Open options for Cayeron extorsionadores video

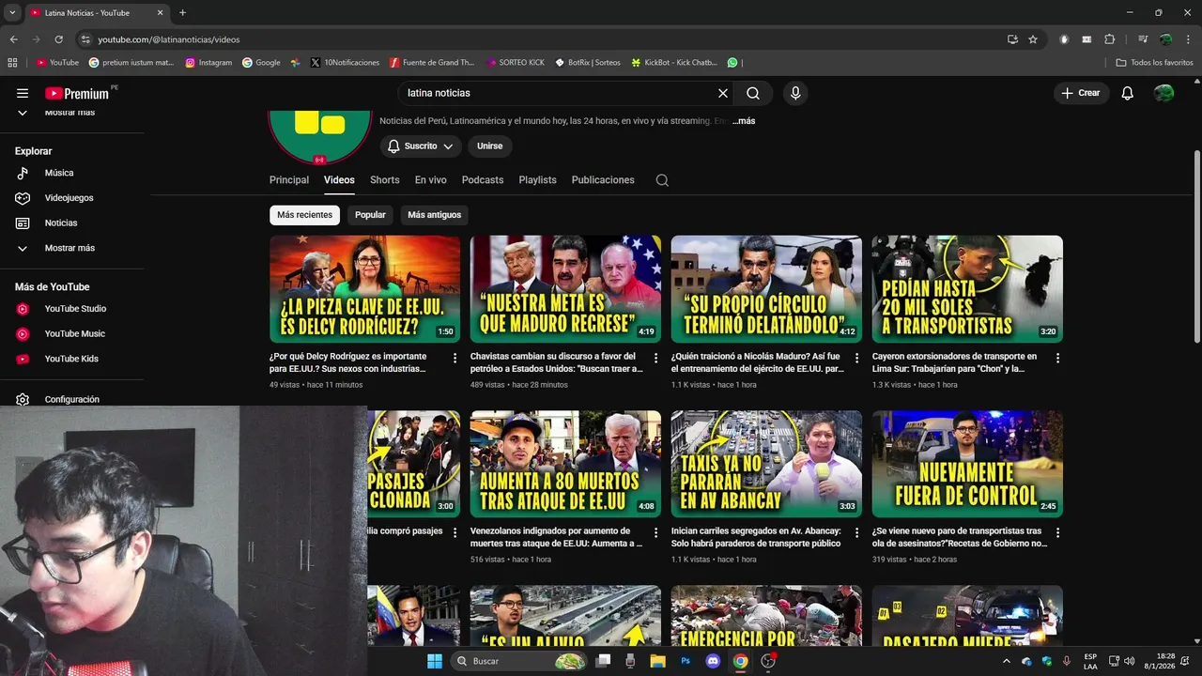[x=1058, y=358]
